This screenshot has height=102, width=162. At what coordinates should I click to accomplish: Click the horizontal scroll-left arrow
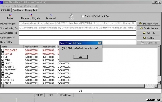(x=2, y=86)
